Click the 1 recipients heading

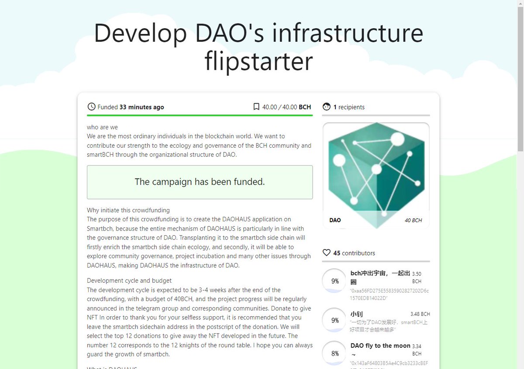348,107
